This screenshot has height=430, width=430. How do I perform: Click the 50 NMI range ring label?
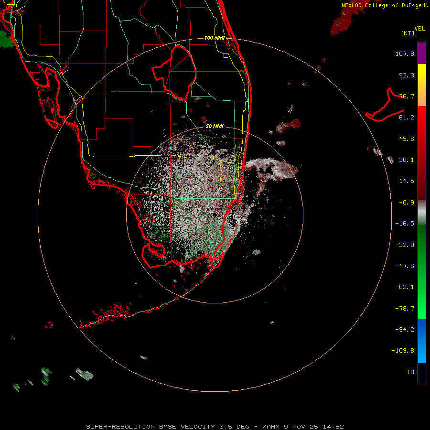pyautogui.click(x=215, y=126)
